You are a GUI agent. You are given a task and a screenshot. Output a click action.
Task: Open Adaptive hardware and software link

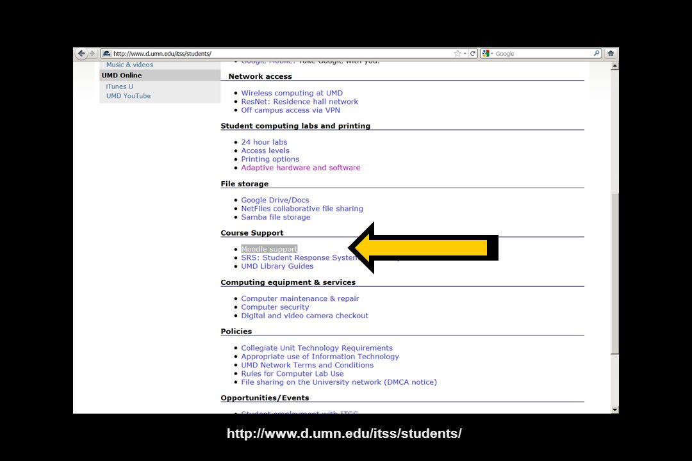[301, 168]
